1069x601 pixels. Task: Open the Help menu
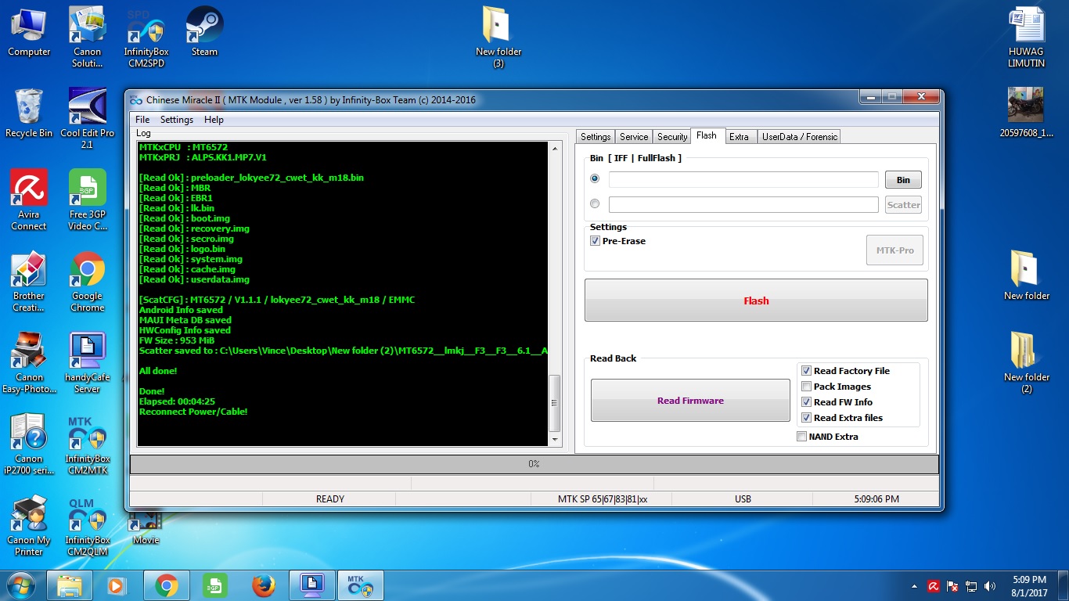pyautogui.click(x=214, y=120)
